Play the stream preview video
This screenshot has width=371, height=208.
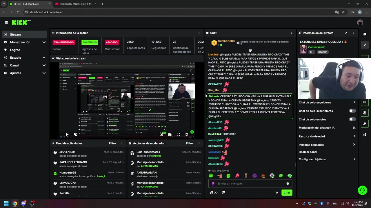coord(67,134)
